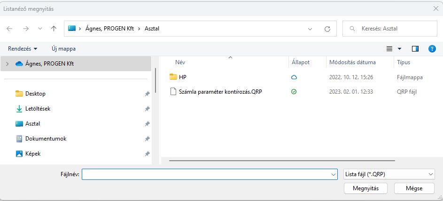
Task: Create a new folder with Új mappa
Action: pyautogui.click(x=63, y=49)
